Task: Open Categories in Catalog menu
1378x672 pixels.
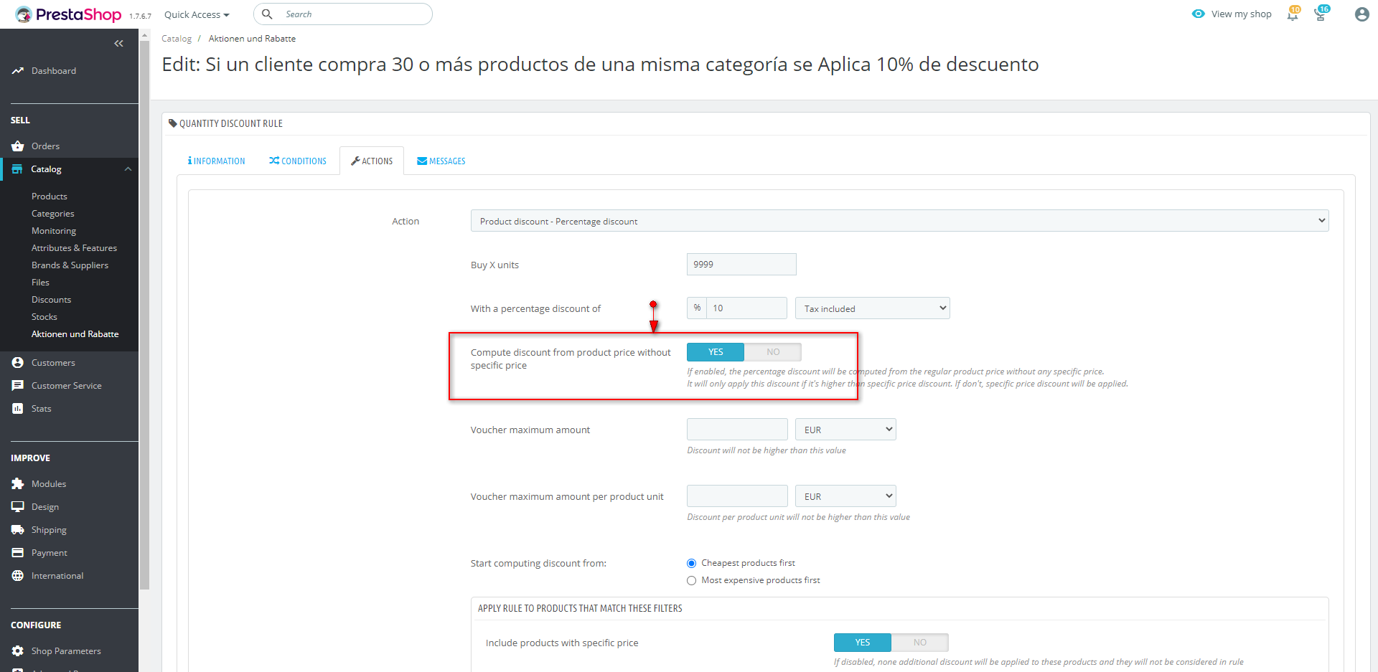Action: click(53, 214)
